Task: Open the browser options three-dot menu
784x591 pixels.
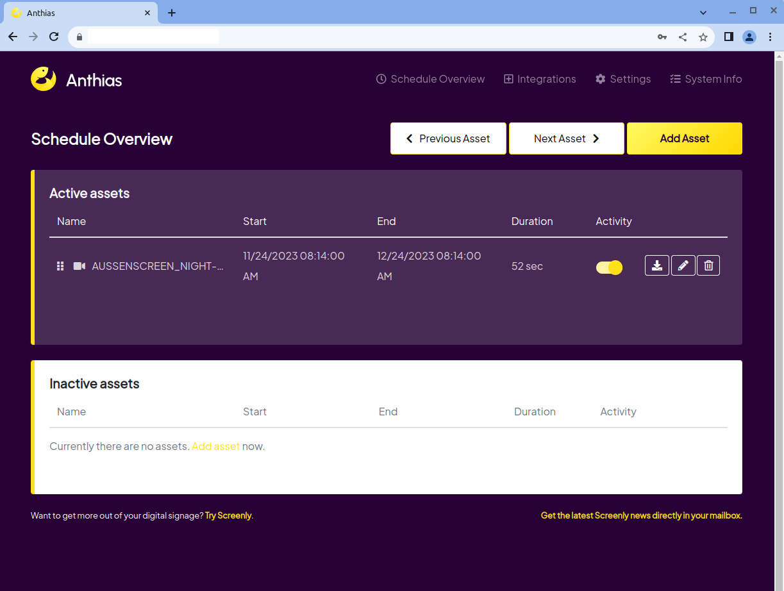Action: pos(770,37)
